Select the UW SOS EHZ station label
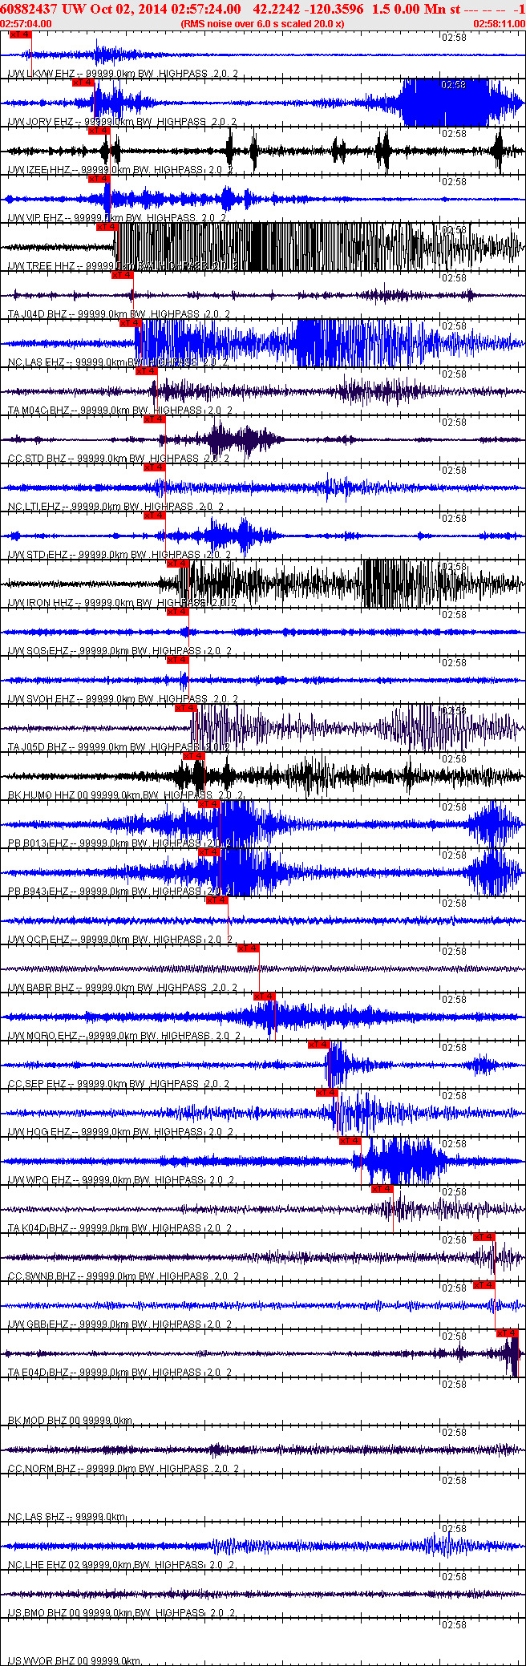526x1666 pixels. (120, 651)
